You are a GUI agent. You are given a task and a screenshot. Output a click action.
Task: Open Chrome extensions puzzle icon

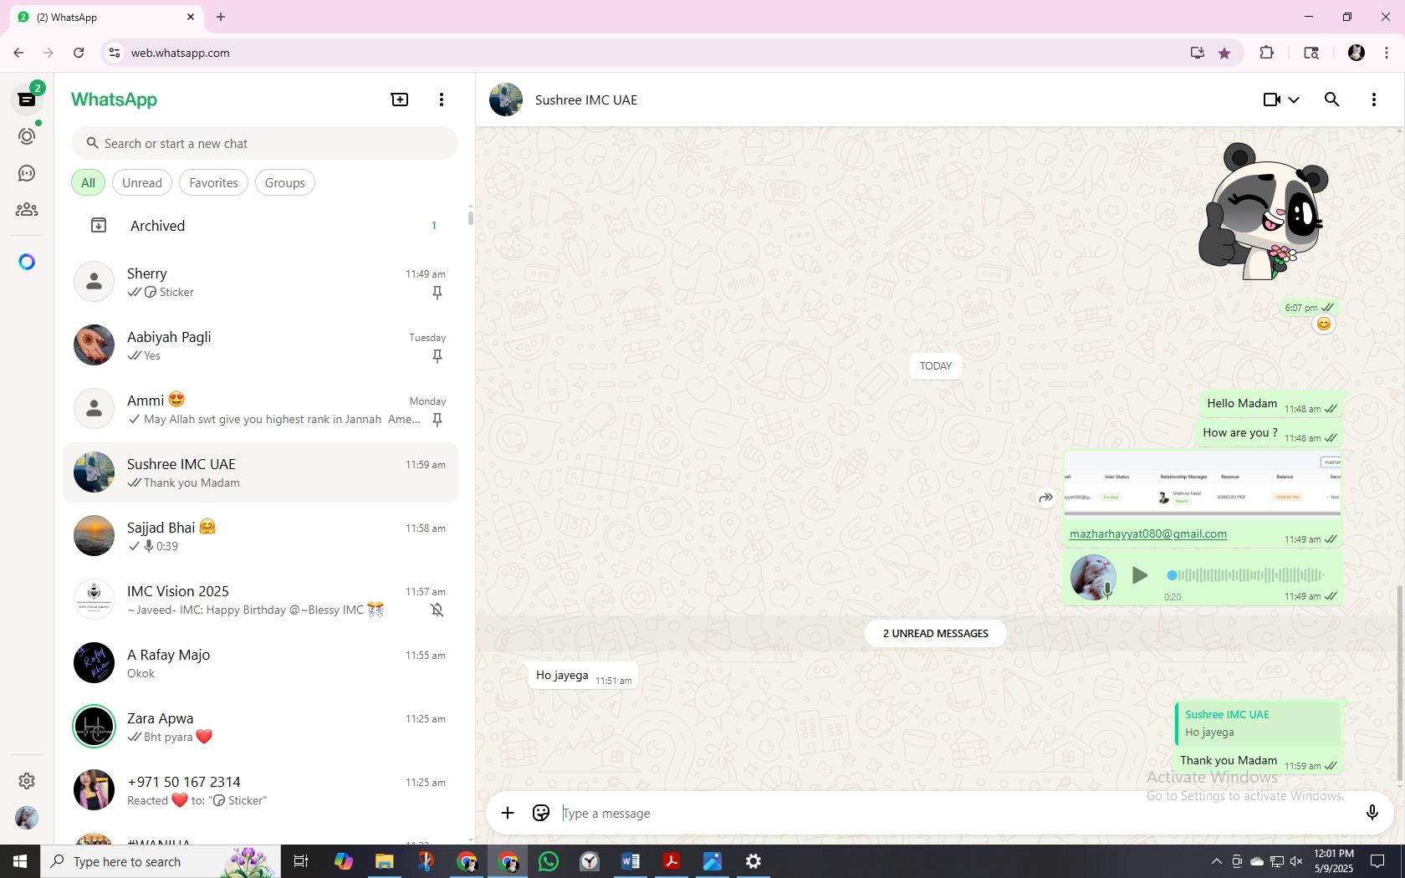pos(1267,53)
